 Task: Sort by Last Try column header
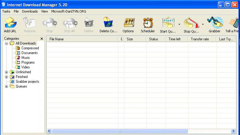tap(226, 39)
